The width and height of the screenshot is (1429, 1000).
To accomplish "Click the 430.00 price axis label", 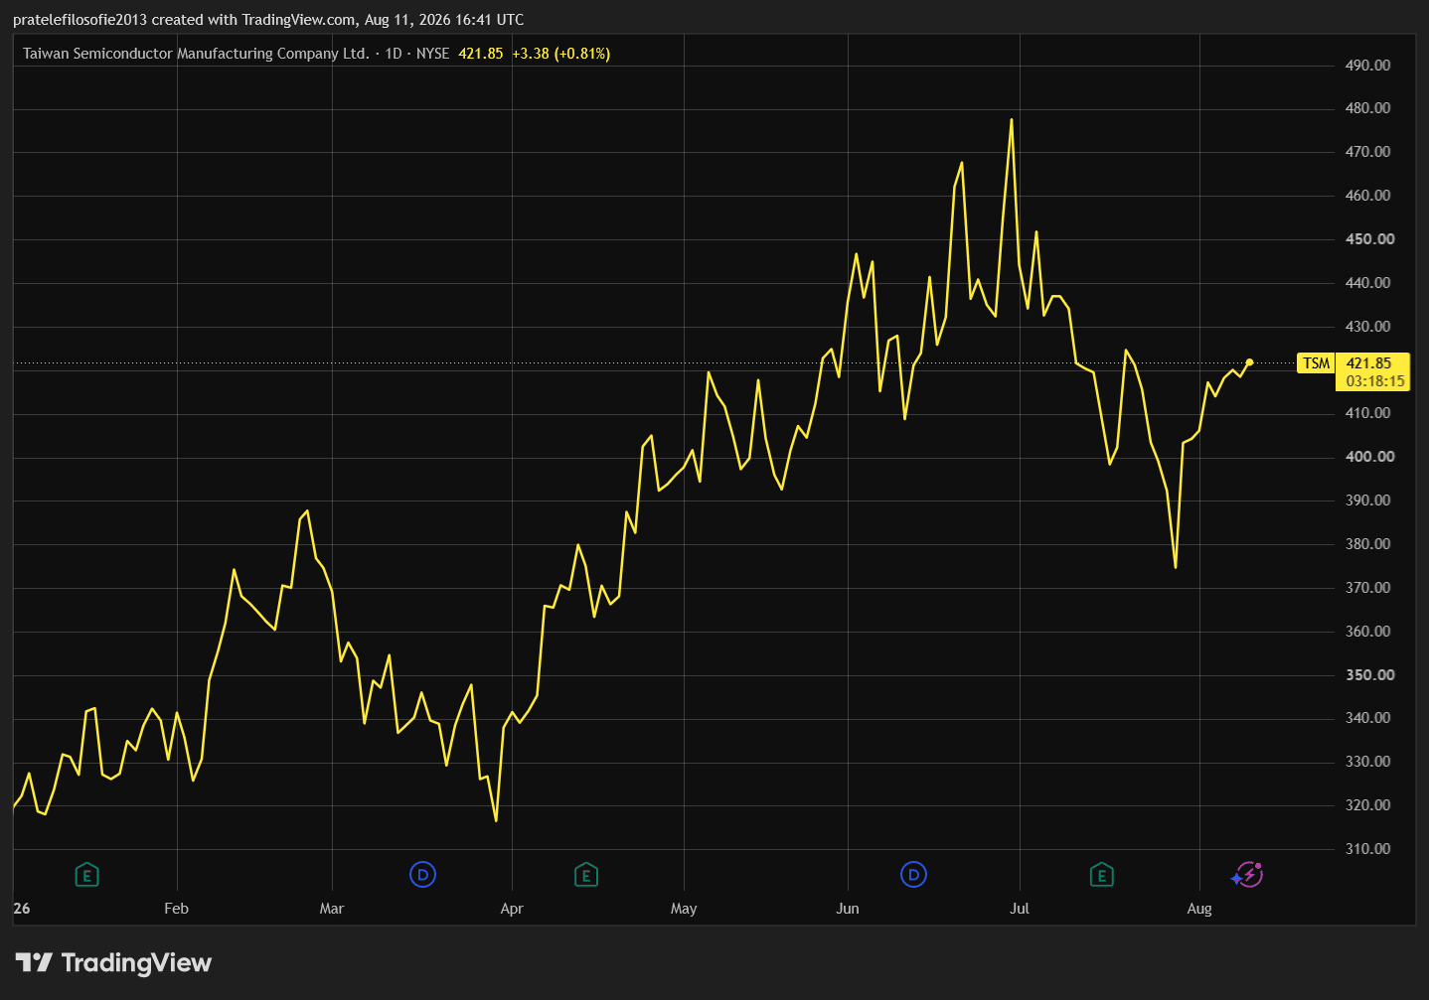I will point(1368,327).
